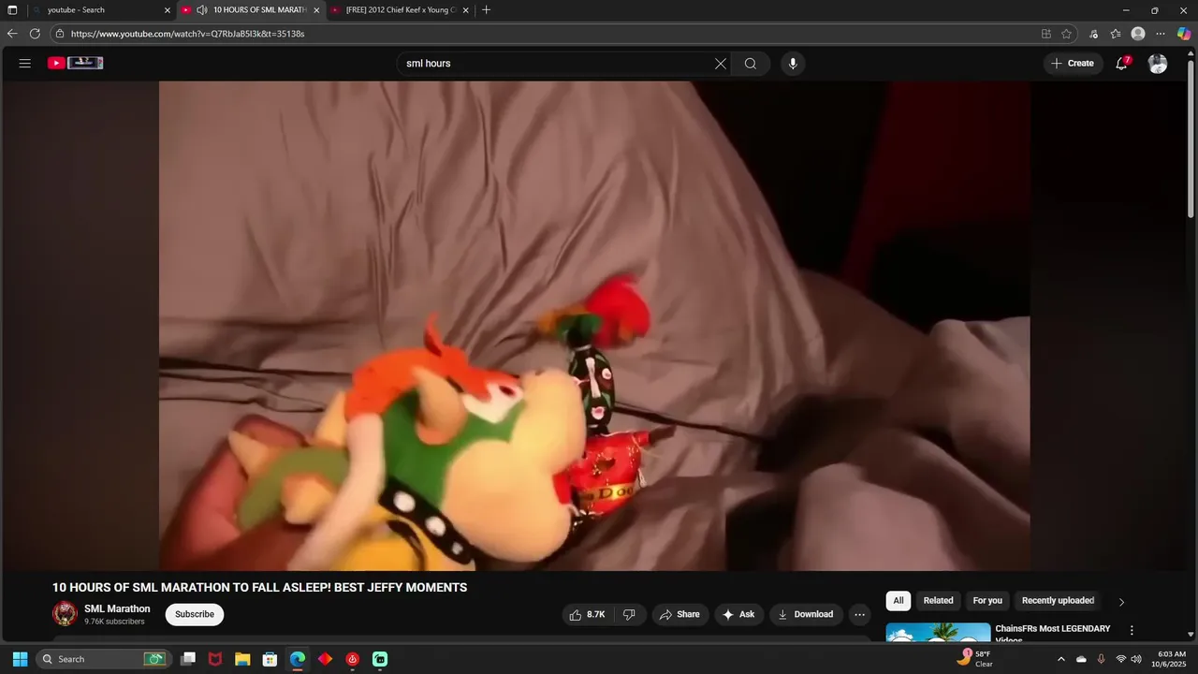
Task: Close the '10 HOURS OF SML' tab
Action: point(316,10)
